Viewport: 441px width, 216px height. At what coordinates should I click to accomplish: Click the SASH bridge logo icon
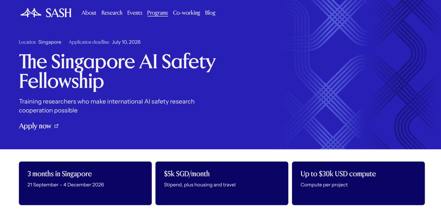pyautogui.click(x=31, y=13)
